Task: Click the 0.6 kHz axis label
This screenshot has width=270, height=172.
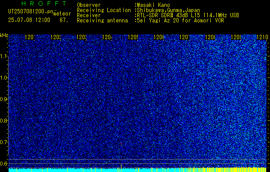Action: 4,163
